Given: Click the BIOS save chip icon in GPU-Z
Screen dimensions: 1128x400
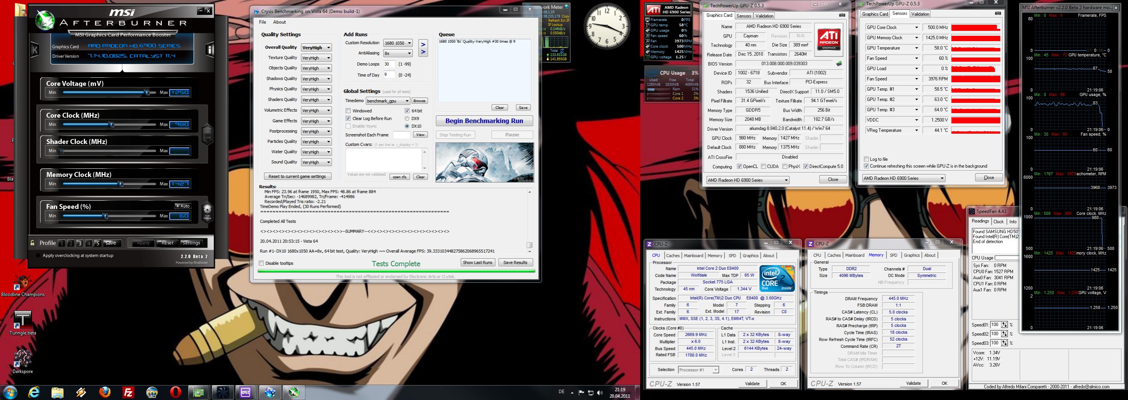Looking at the screenshot, I should (x=839, y=64).
